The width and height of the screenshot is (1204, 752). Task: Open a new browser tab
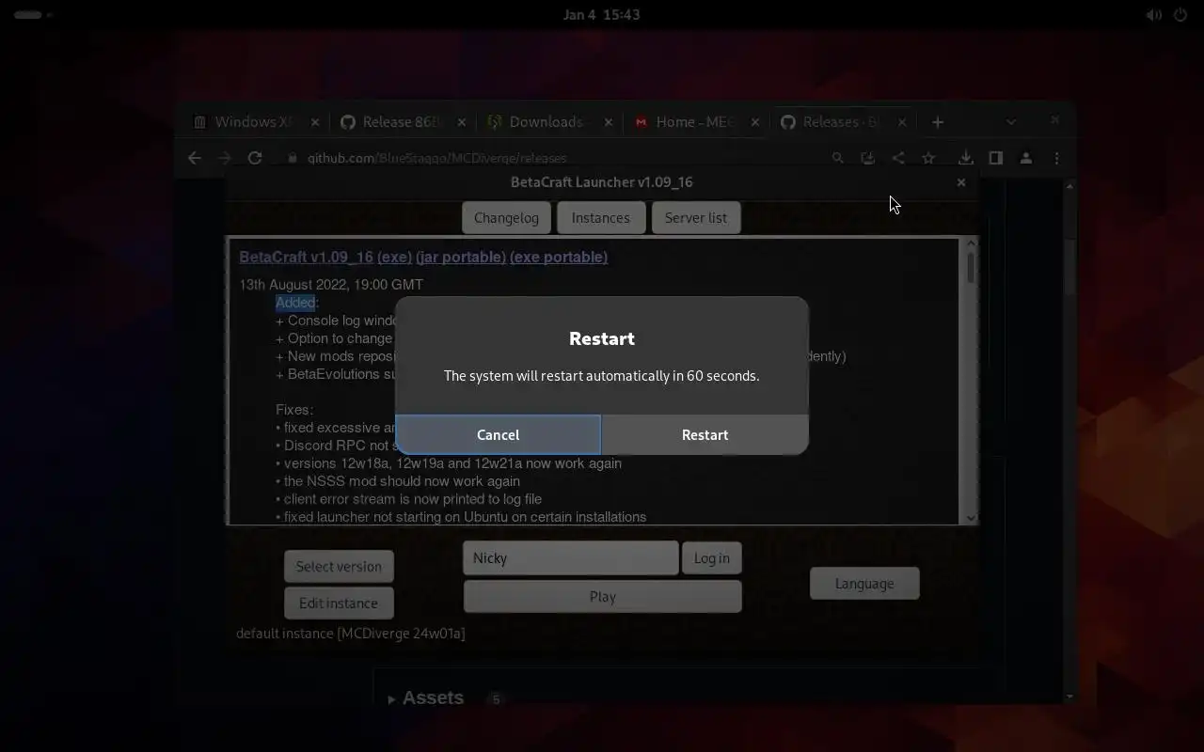[938, 121]
